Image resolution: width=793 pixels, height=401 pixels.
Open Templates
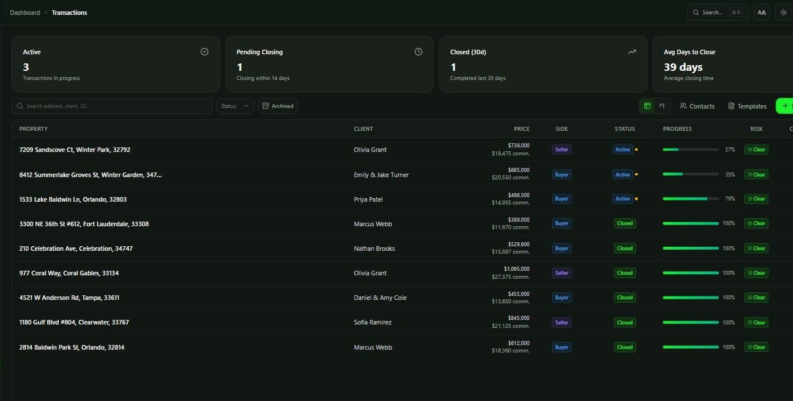747,106
